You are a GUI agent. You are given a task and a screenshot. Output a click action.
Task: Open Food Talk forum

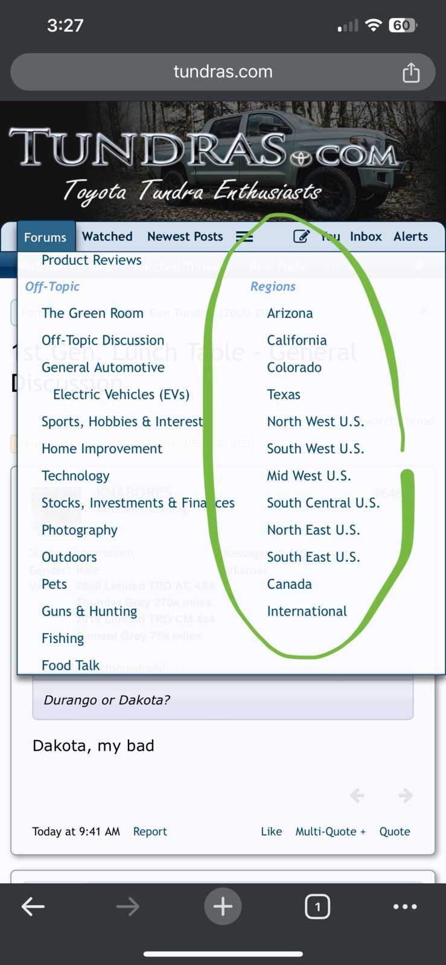(x=71, y=666)
